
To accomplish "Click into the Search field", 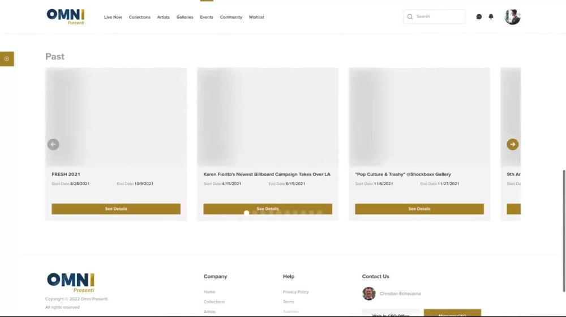I will point(434,16).
